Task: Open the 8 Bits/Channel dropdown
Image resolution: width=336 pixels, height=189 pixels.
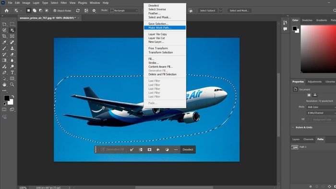Action: coord(321,113)
